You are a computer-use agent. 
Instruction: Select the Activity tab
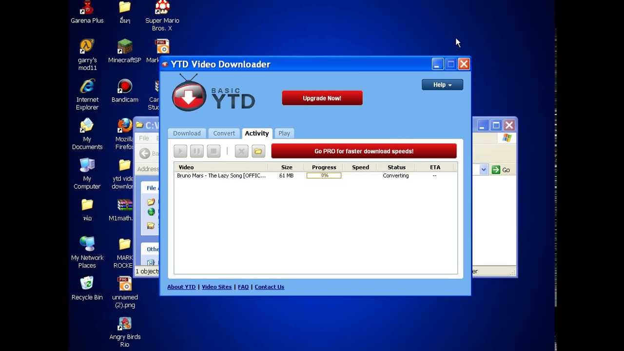[257, 133]
